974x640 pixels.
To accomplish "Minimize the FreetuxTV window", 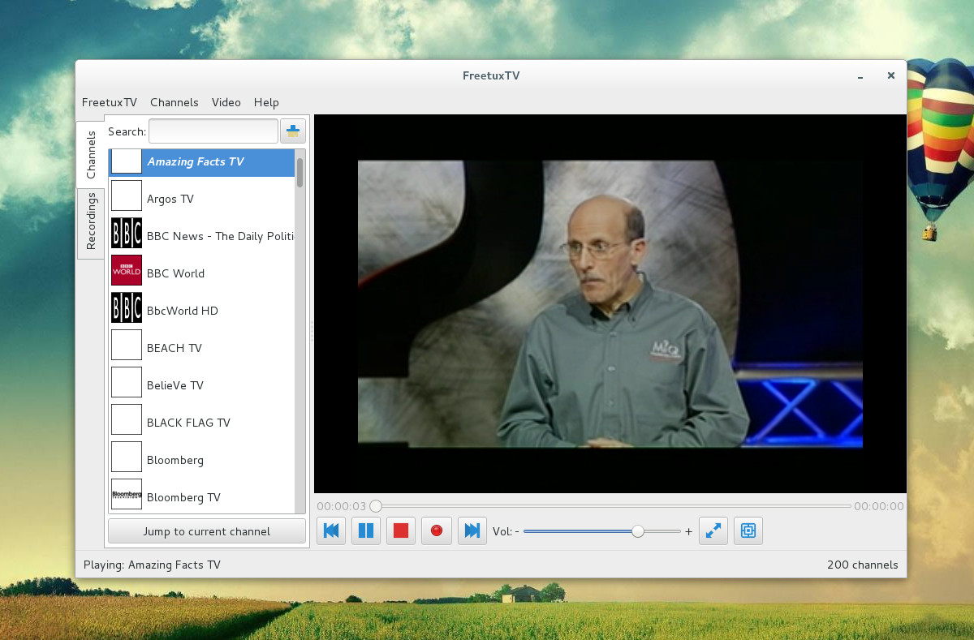I will click(x=860, y=76).
